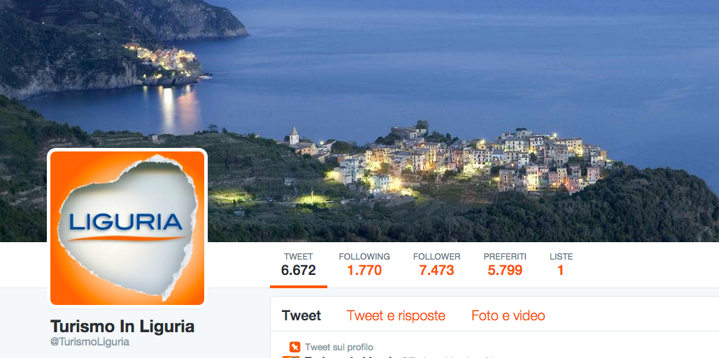Open LISTE showing 1 list
The height and width of the screenshot is (358, 719).
pyautogui.click(x=561, y=264)
